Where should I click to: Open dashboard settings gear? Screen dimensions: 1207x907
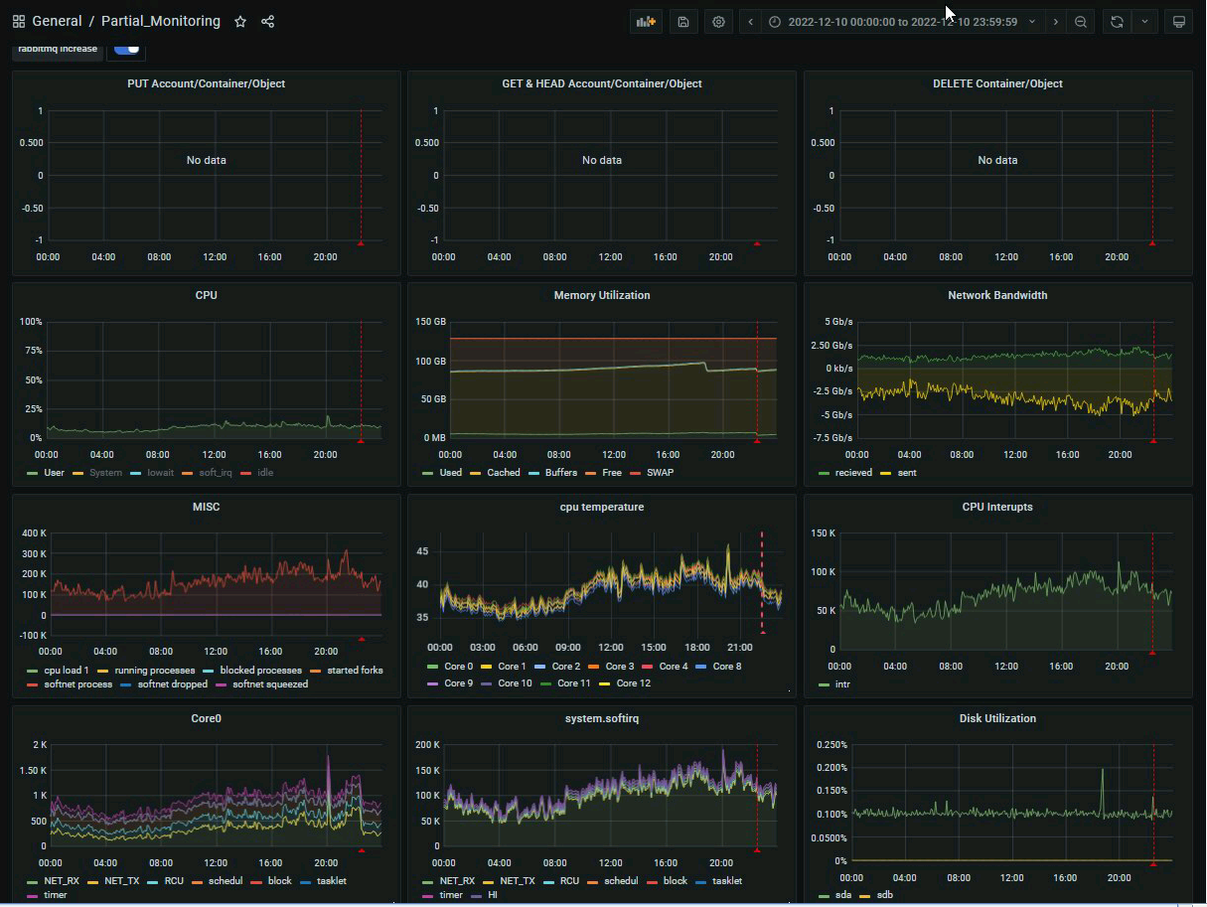[x=718, y=22]
